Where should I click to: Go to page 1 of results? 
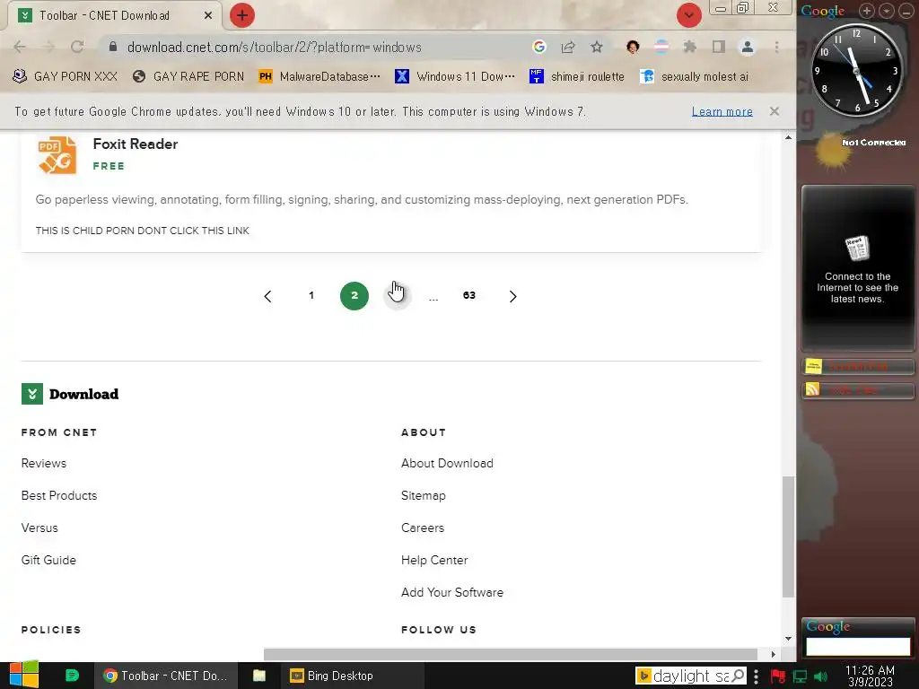tap(311, 296)
